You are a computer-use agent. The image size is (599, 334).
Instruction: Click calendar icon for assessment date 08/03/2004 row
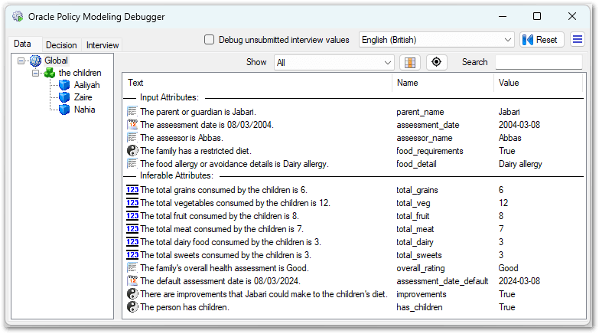(x=132, y=125)
